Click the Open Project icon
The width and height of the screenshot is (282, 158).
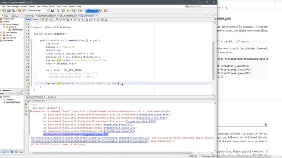[x=4, y=11]
